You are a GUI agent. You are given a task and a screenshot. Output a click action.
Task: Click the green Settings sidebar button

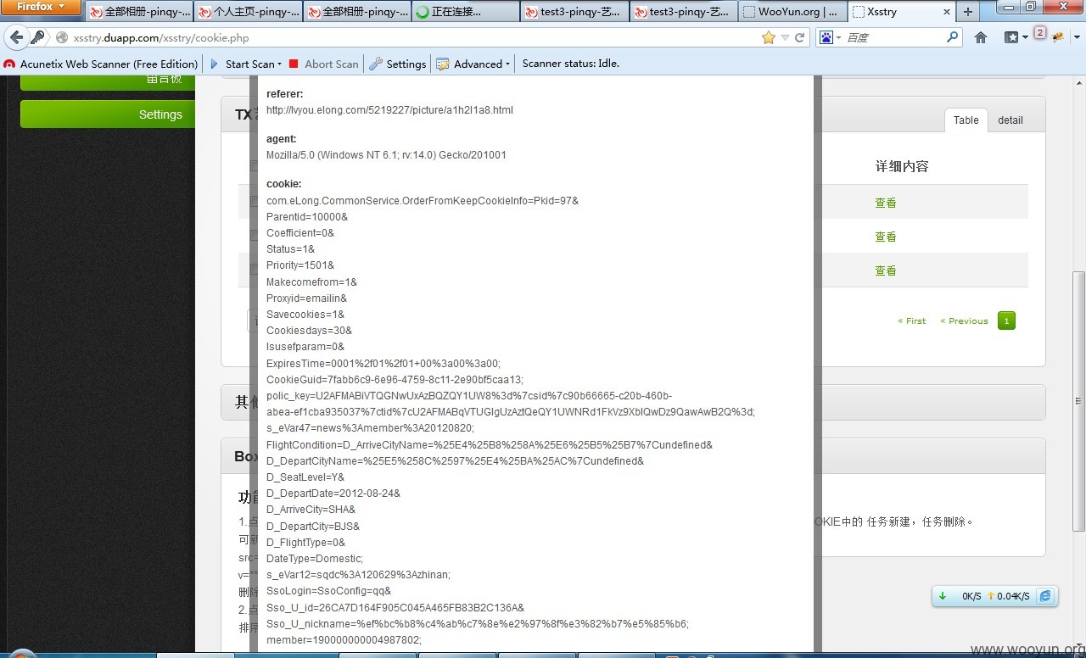click(108, 114)
